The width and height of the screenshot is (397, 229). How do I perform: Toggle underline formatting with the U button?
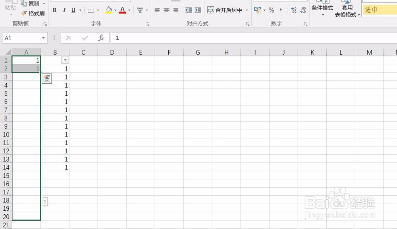[73, 10]
